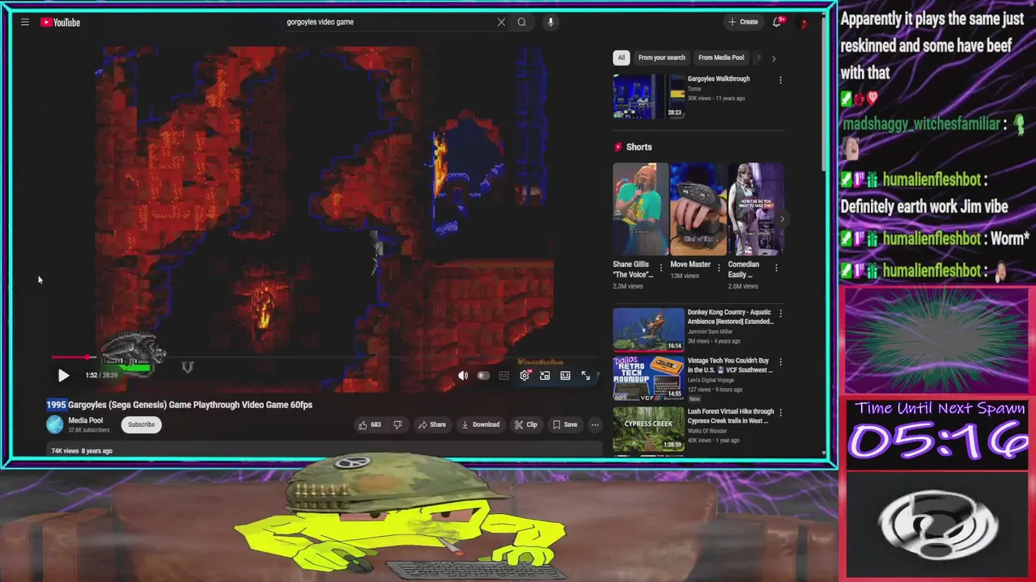The height and width of the screenshot is (582, 1036).
Task: Open Shane Gillis short thumbnail
Action: [x=640, y=209]
